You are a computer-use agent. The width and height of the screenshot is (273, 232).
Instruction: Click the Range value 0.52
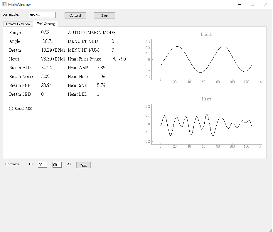pyautogui.click(x=45, y=32)
